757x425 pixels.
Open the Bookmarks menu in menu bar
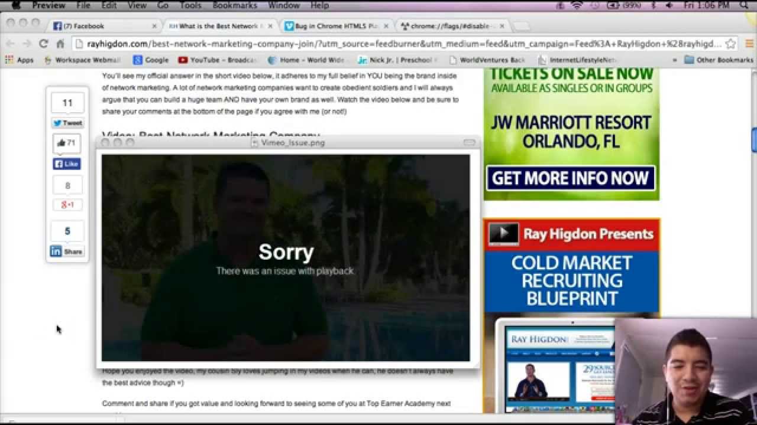[x=235, y=5]
